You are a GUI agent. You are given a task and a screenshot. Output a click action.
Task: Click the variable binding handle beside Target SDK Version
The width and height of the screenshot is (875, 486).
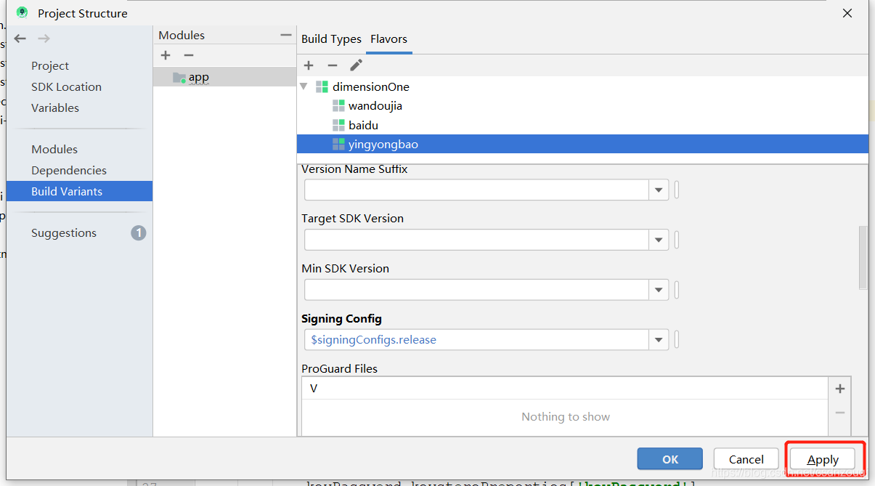coord(677,240)
